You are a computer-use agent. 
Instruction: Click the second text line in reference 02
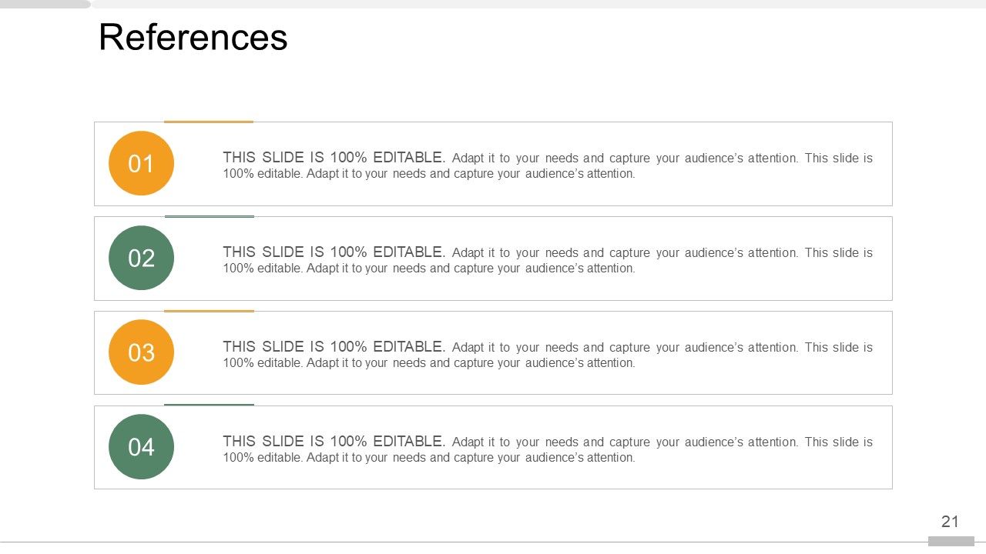pos(429,269)
